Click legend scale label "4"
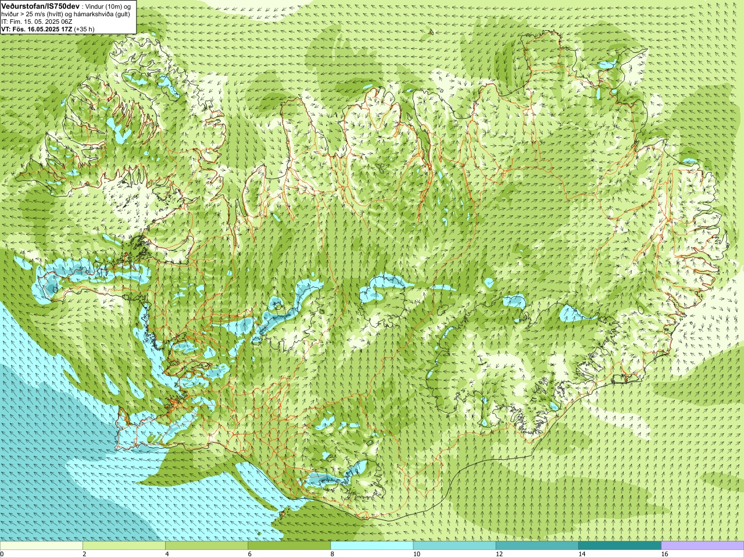Image resolution: width=744 pixels, height=558 pixels. 167,554
